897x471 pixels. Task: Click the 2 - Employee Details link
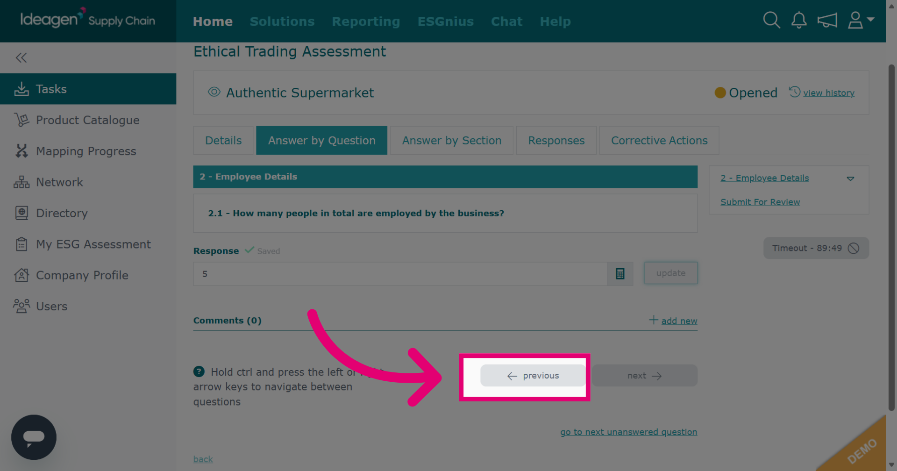pos(764,178)
